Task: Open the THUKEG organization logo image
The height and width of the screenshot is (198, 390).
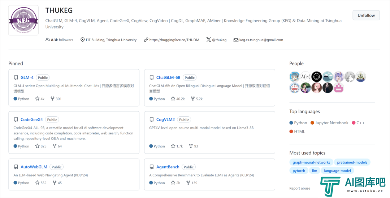Action: click(x=23, y=20)
